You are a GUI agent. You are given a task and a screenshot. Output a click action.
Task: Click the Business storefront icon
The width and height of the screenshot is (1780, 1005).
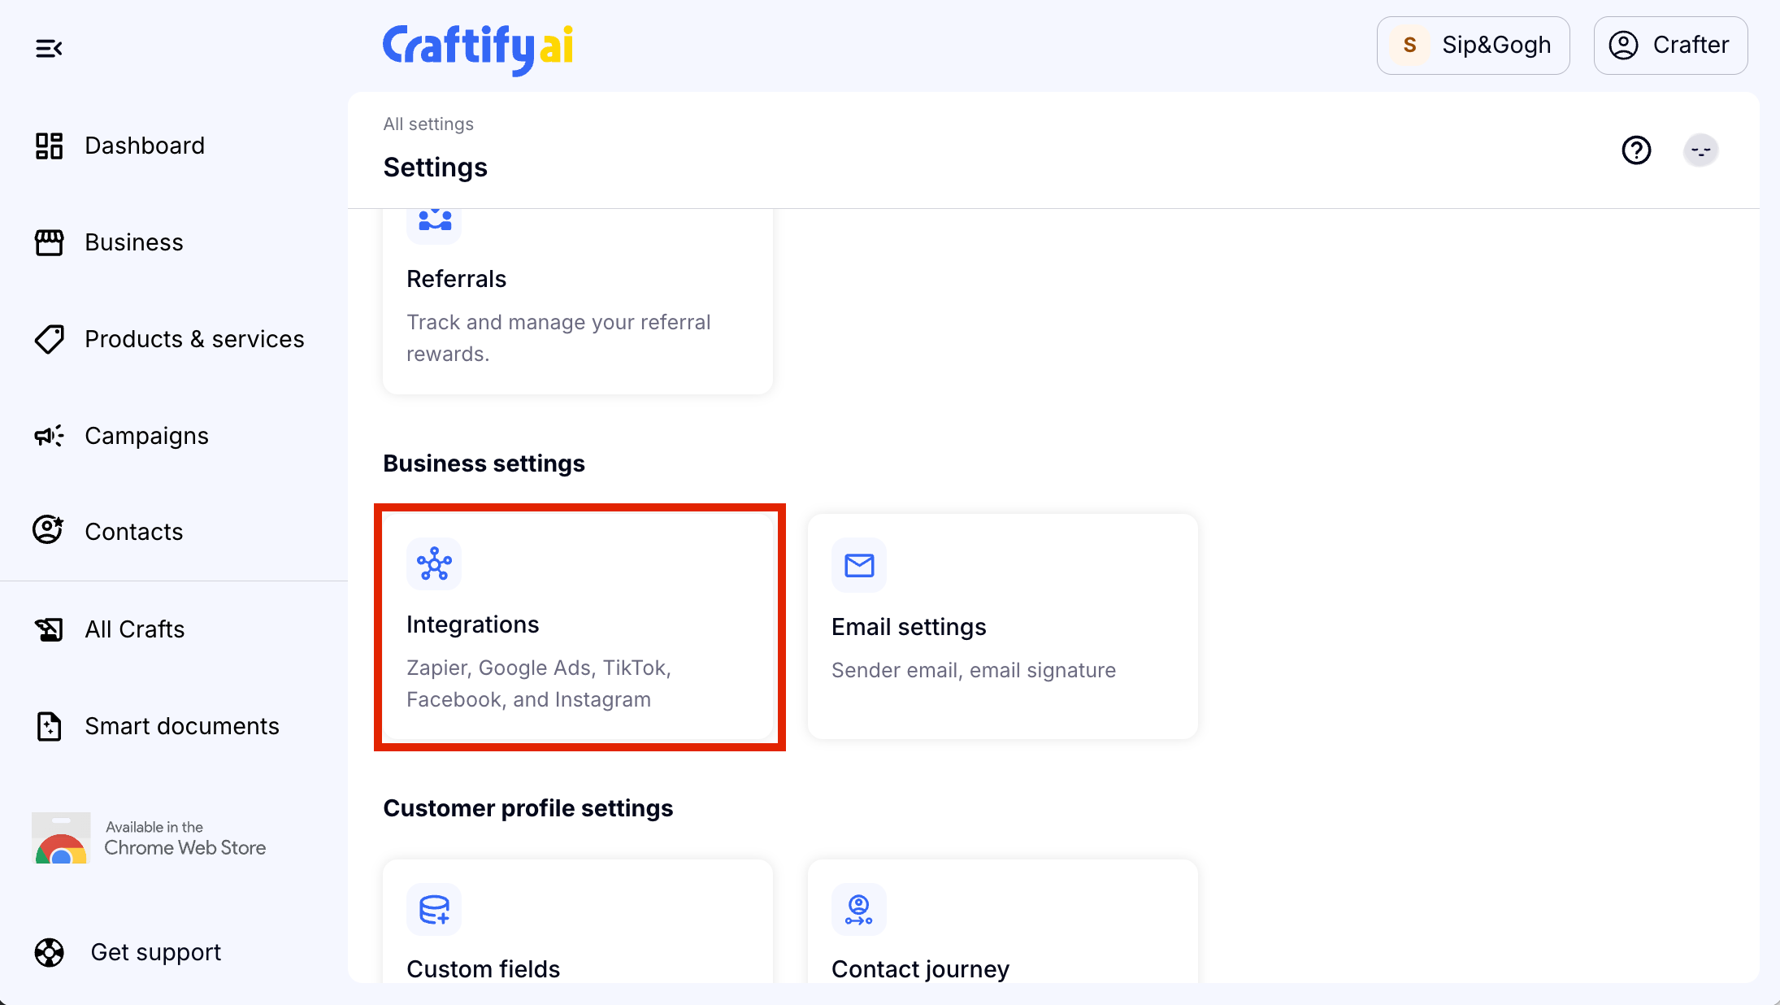[x=49, y=242]
